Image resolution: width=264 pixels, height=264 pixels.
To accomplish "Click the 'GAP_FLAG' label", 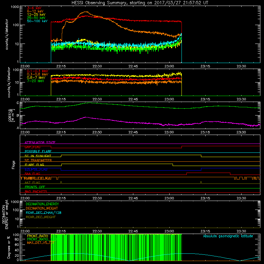I will point(32,147).
